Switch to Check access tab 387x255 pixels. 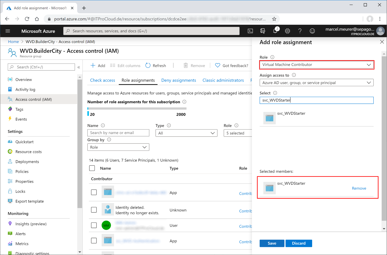click(x=102, y=80)
